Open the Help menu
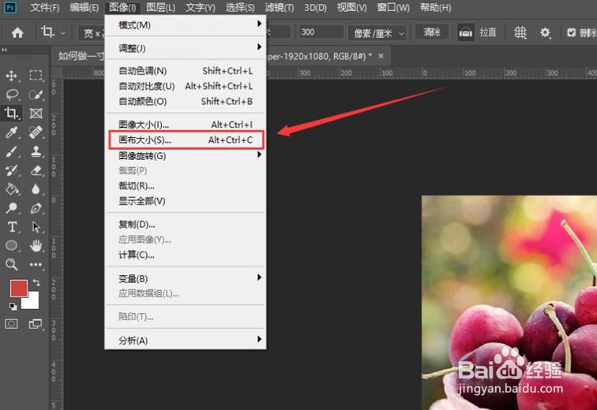This screenshot has width=597, height=410. pyautogui.click(x=436, y=8)
